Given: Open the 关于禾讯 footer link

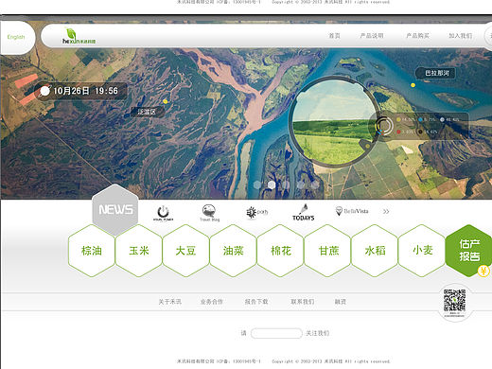Looking at the screenshot, I should click(169, 302).
